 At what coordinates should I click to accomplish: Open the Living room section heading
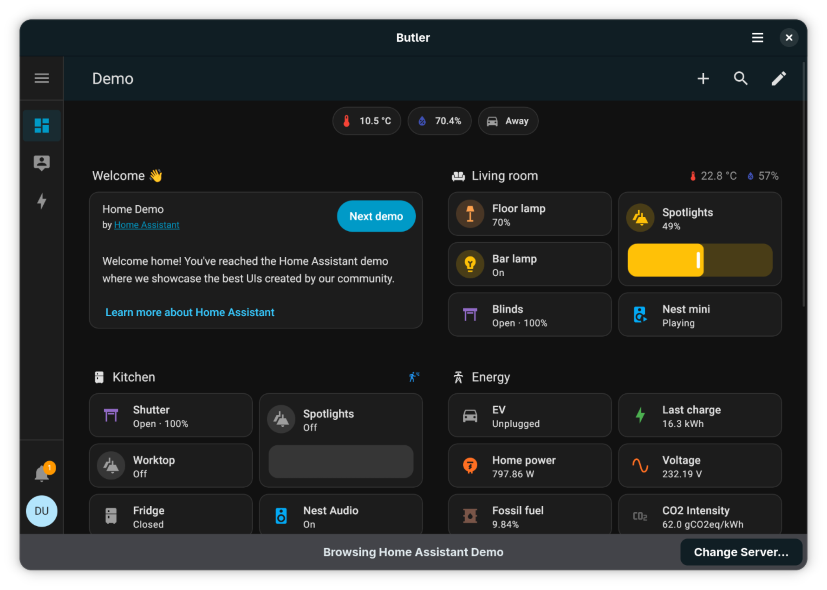point(504,176)
